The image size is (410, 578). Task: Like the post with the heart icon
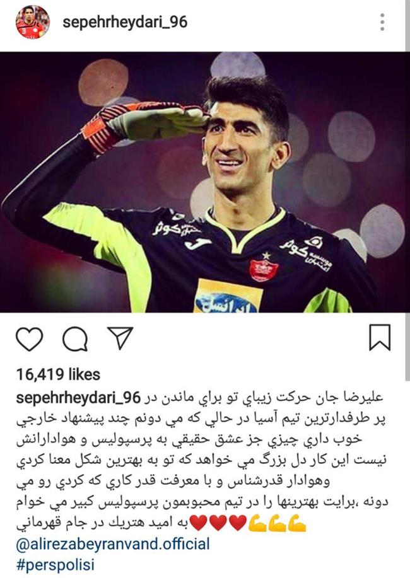pyautogui.click(x=30, y=338)
